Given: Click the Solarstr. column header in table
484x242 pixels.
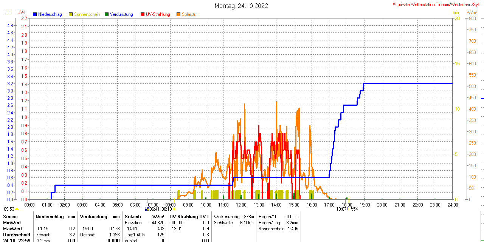Looking at the screenshot, I should tap(133, 217).
